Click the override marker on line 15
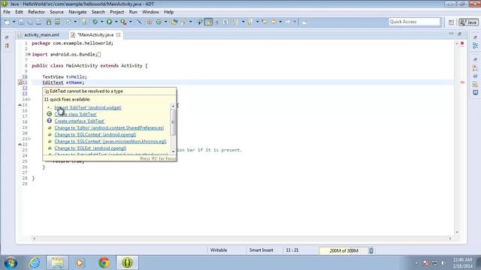 click(20, 105)
